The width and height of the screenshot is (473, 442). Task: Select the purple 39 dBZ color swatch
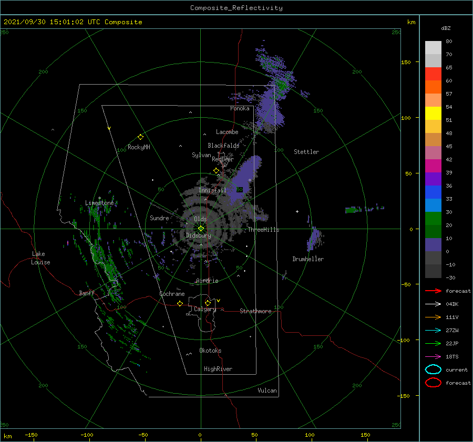433,179
